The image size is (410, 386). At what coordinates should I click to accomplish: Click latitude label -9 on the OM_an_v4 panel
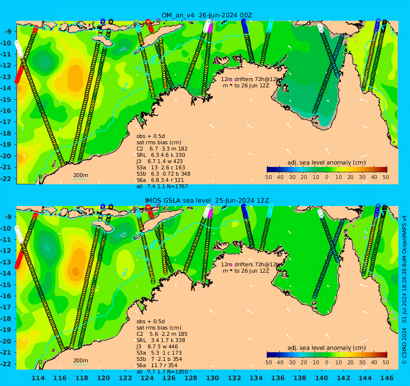point(9,32)
